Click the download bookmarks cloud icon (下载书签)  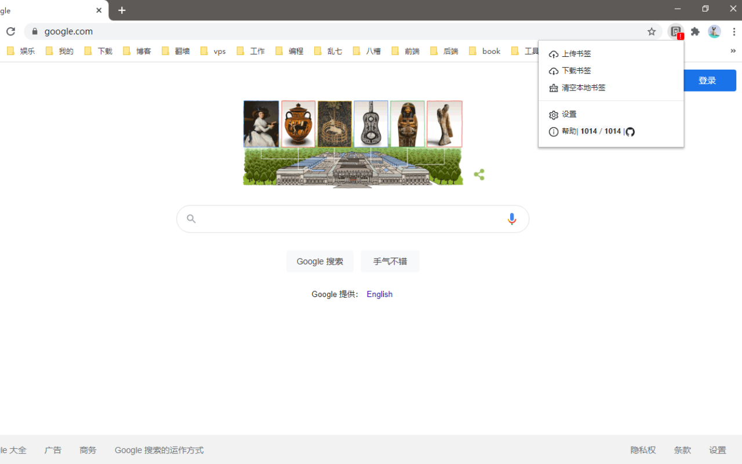click(x=554, y=71)
